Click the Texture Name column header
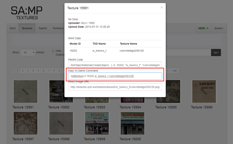Image resolution: width=233 pixels, height=144 pixels. [x=128, y=44]
